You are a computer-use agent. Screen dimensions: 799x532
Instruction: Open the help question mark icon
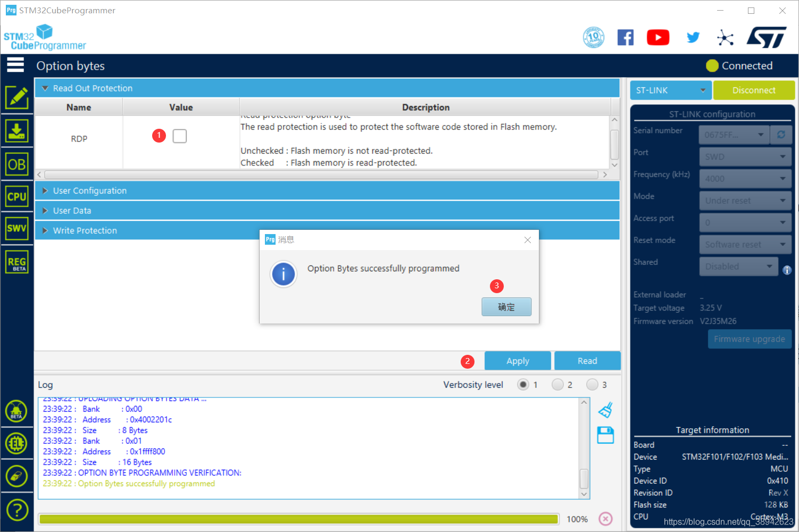tap(17, 510)
